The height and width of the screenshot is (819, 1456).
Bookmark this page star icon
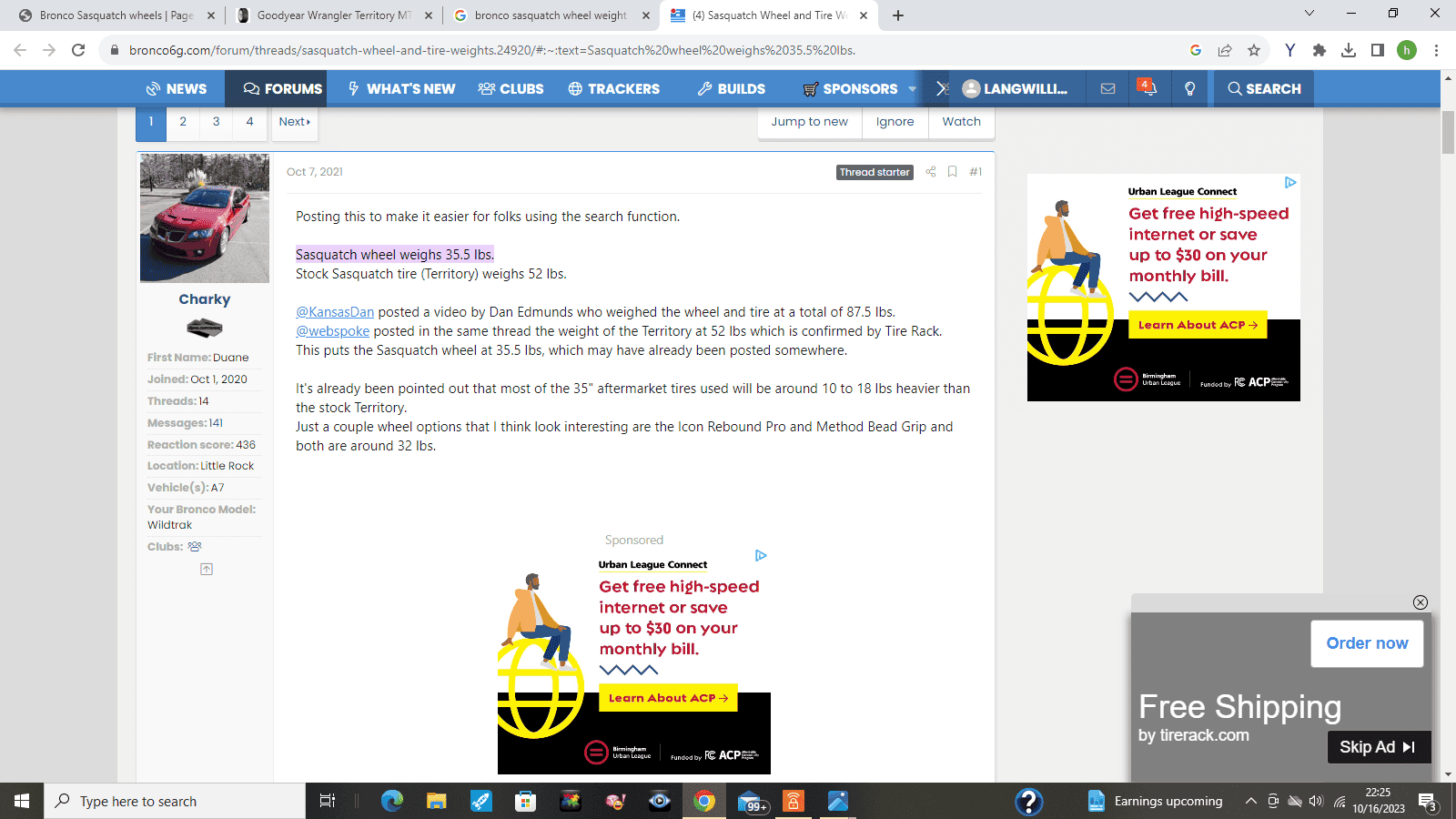point(1254,50)
